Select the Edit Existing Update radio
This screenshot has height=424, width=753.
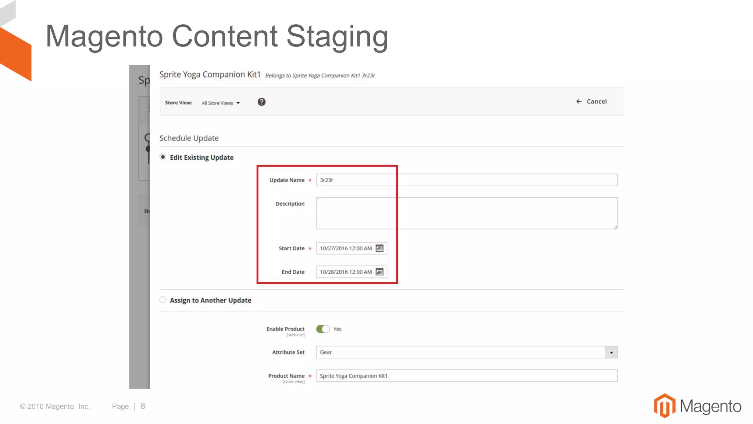point(163,157)
